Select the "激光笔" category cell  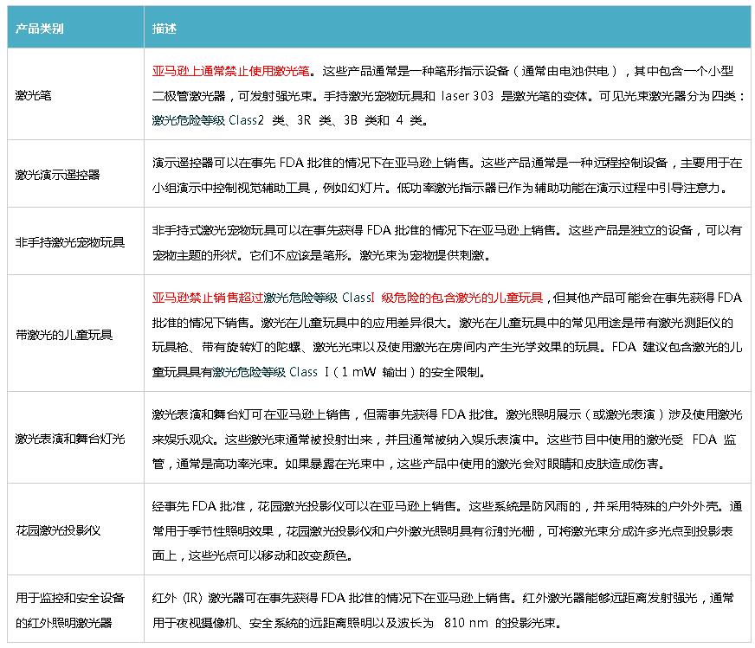pyautogui.click(x=34, y=96)
